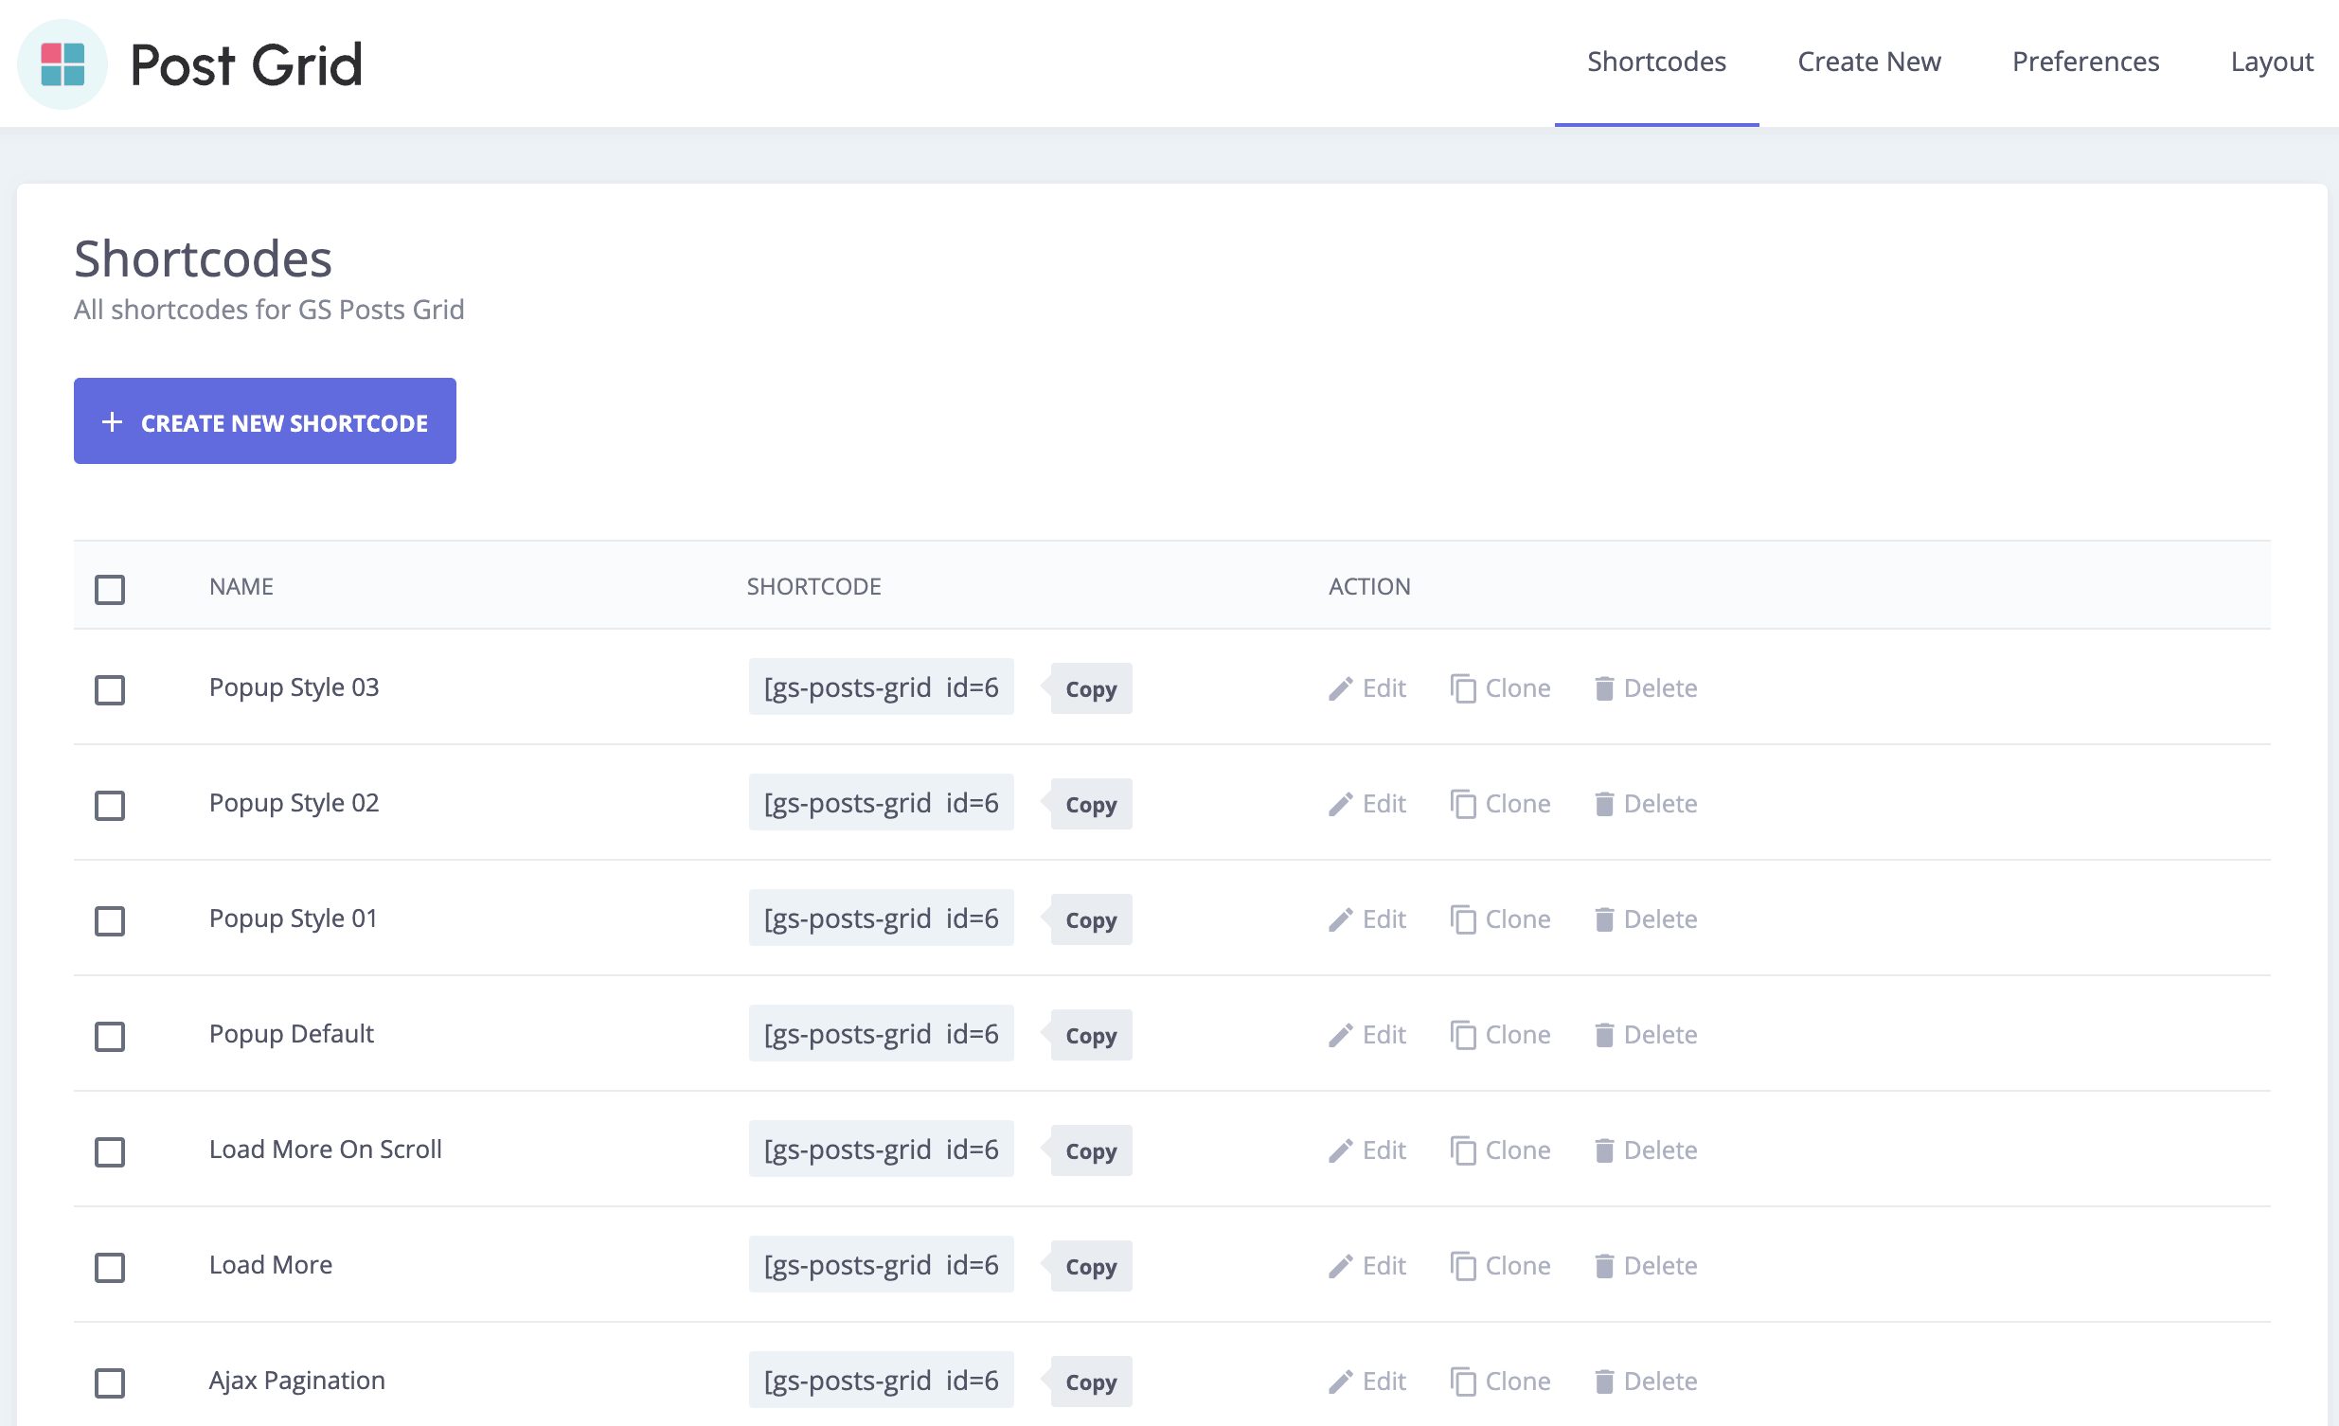Click the clone icon for Popup Style 01
2339x1426 pixels.
[x=1463, y=920]
